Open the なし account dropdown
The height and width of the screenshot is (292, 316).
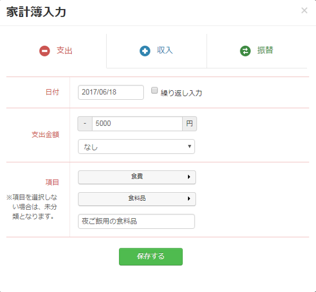click(x=137, y=147)
